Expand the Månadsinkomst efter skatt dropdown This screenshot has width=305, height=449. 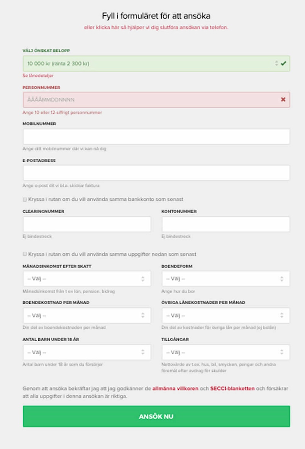tap(87, 279)
